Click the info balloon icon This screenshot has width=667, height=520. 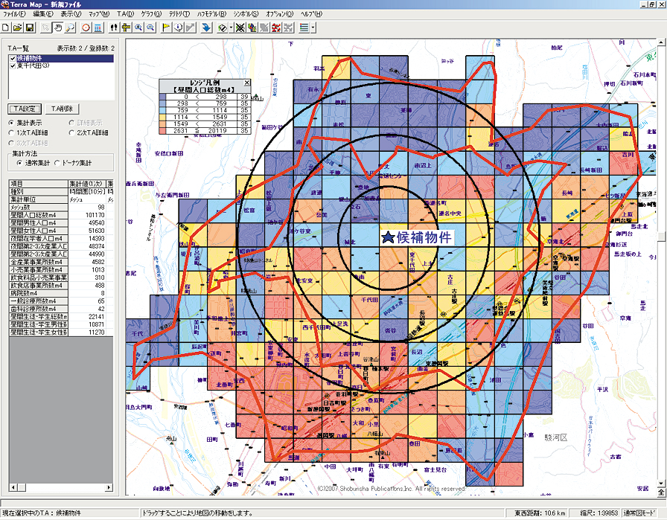tap(179, 28)
